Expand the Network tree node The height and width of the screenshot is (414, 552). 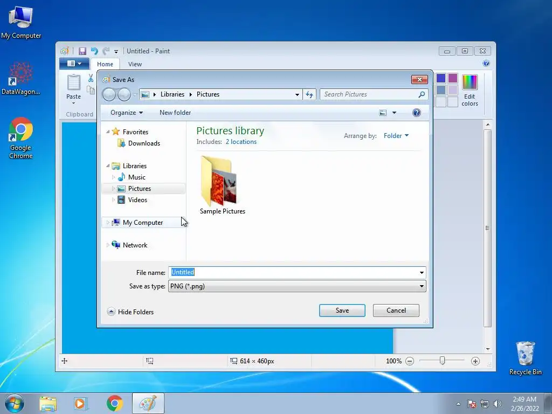tap(108, 245)
